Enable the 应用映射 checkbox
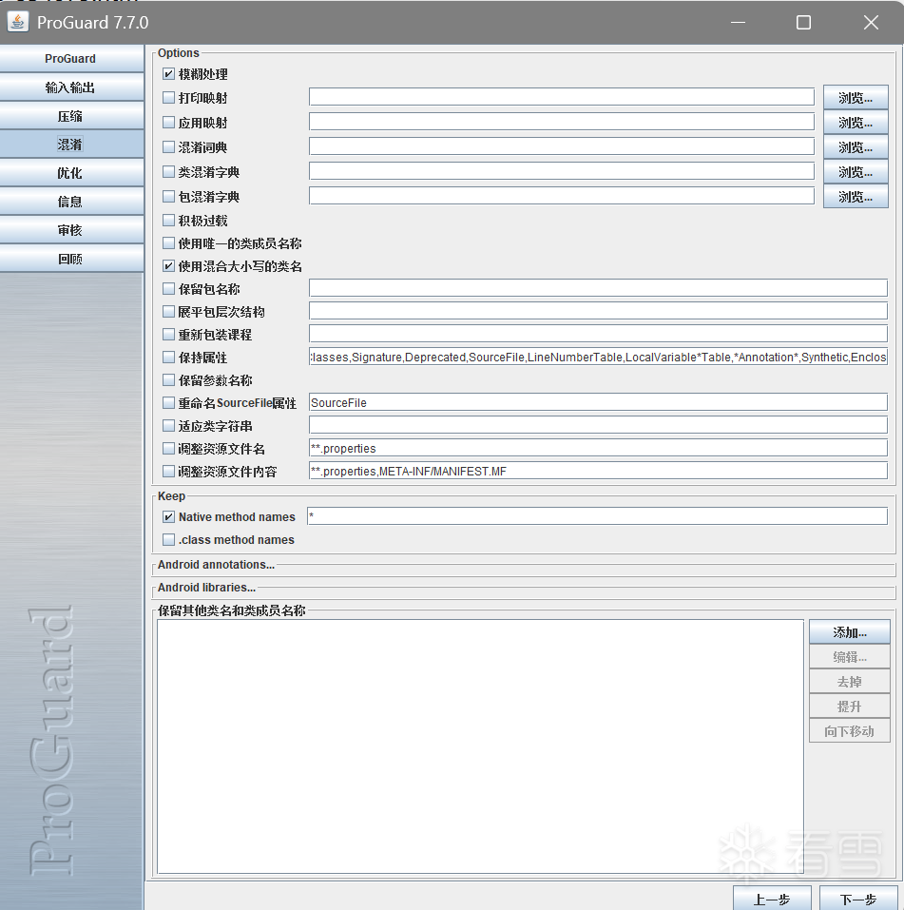The width and height of the screenshot is (904, 910). (x=169, y=123)
